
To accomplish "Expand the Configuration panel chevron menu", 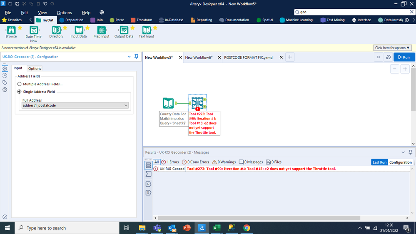I will tap(129, 57).
